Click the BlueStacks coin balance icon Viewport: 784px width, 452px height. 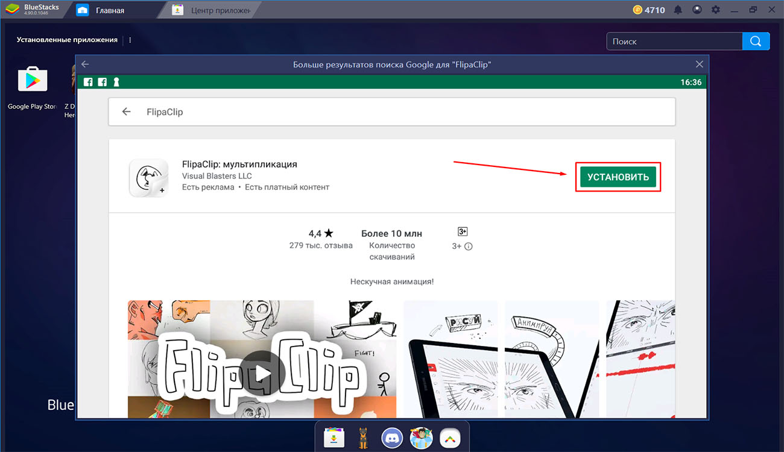pos(638,10)
